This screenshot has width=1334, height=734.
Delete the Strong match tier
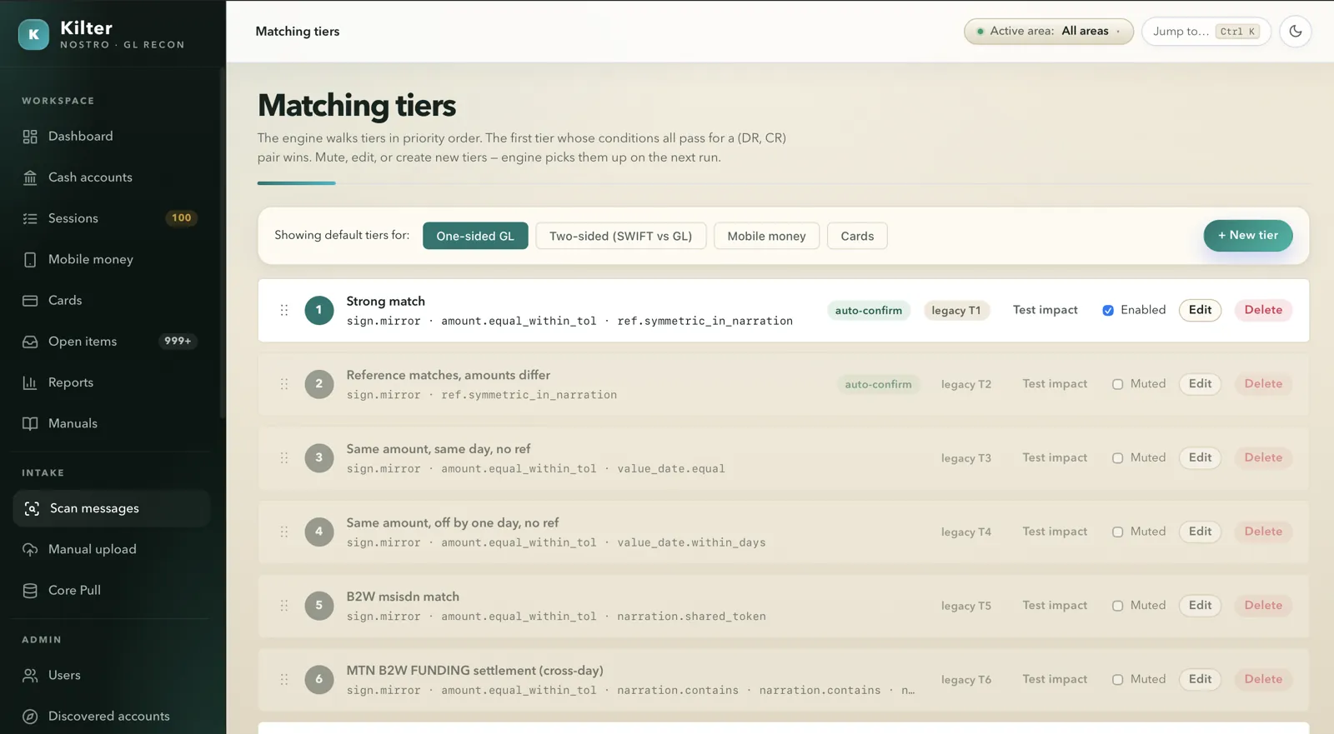[1263, 310]
